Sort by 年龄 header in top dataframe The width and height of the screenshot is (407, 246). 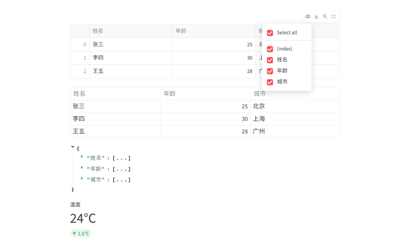214,31
